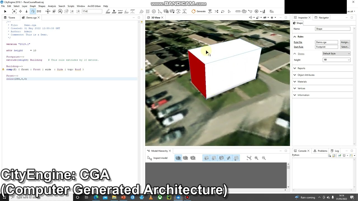Viewport: 358px width, 201px height.
Task: Open the ArcGIS Urban menu
Action: tap(94, 6)
